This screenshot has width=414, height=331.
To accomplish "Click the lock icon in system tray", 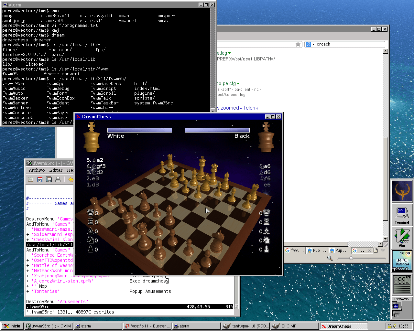I will coord(389,326).
